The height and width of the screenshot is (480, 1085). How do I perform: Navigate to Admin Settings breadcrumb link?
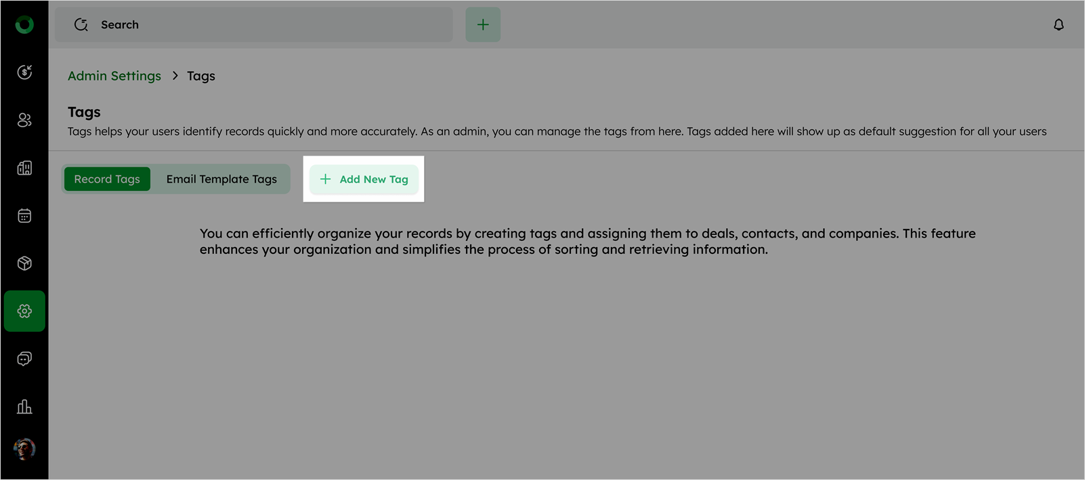114,76
